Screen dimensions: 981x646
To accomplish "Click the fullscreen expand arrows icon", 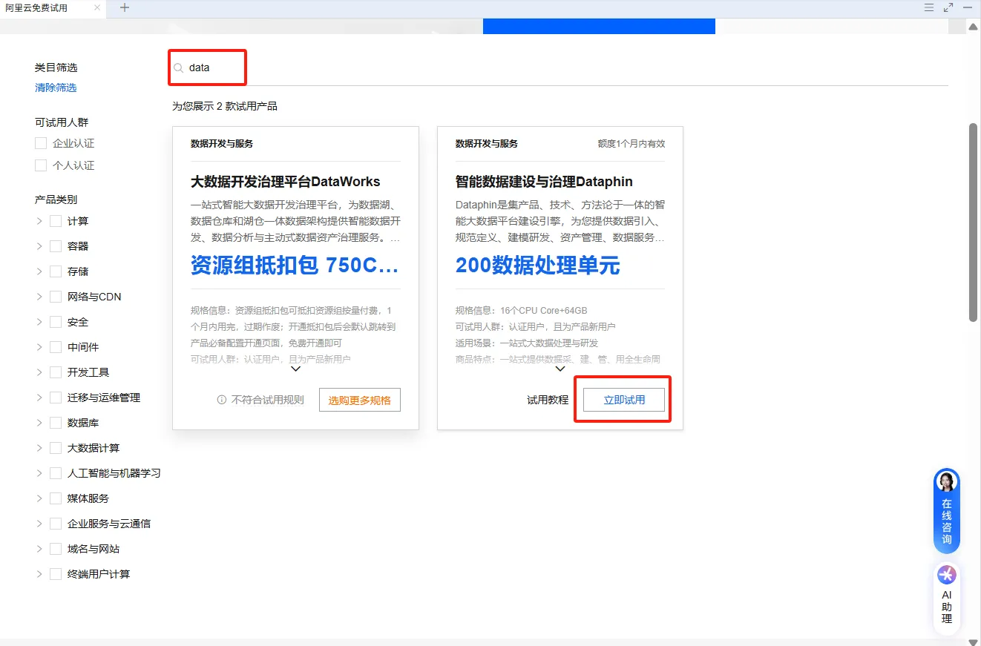I will pos(948,7).
